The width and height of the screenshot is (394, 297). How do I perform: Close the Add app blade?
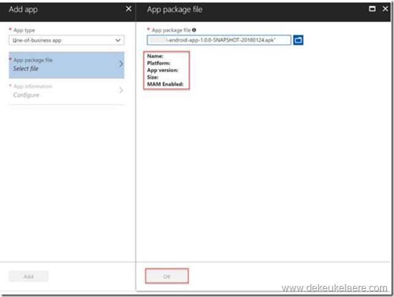tap(128, 9)
